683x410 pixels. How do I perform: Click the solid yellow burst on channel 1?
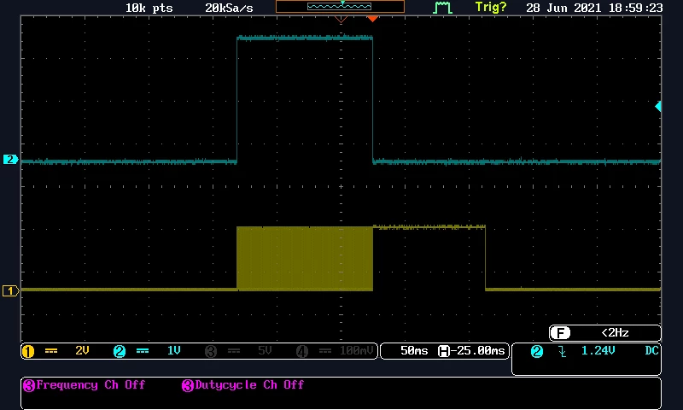pos(305,258)
